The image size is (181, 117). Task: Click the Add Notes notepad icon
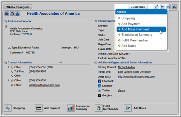128,108
